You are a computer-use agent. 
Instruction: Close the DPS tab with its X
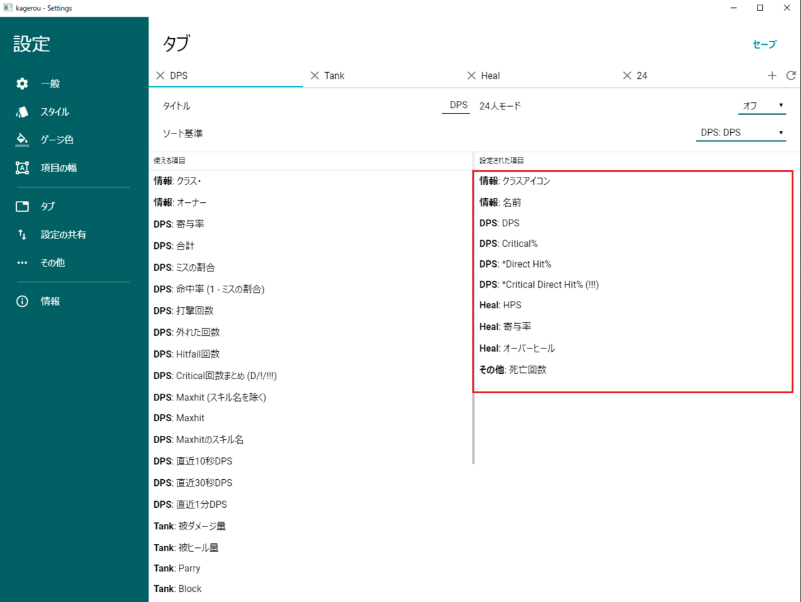(160, 75)
